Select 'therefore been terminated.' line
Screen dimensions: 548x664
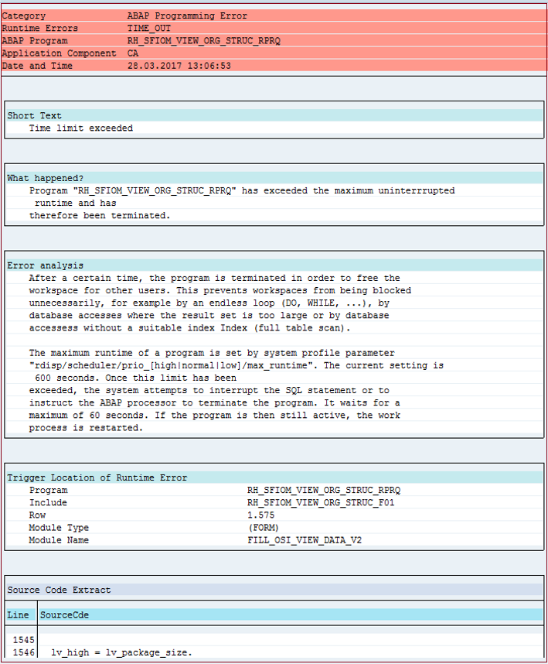point(100,216)
